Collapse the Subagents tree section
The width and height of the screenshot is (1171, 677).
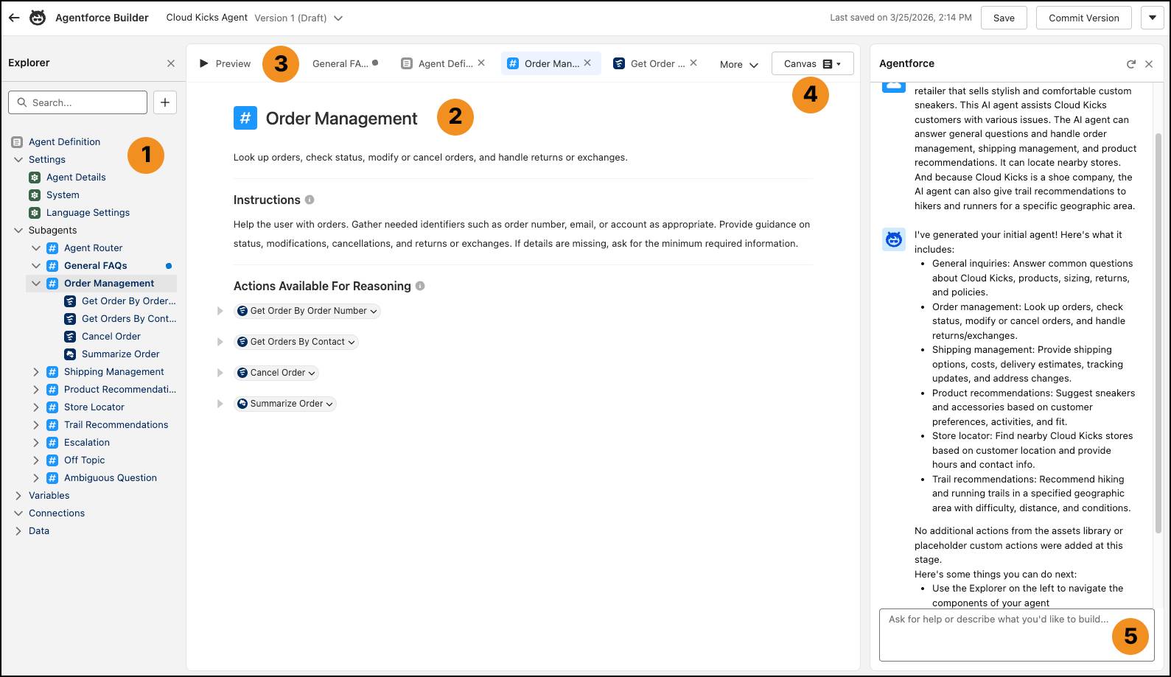(x=18, y=230)
